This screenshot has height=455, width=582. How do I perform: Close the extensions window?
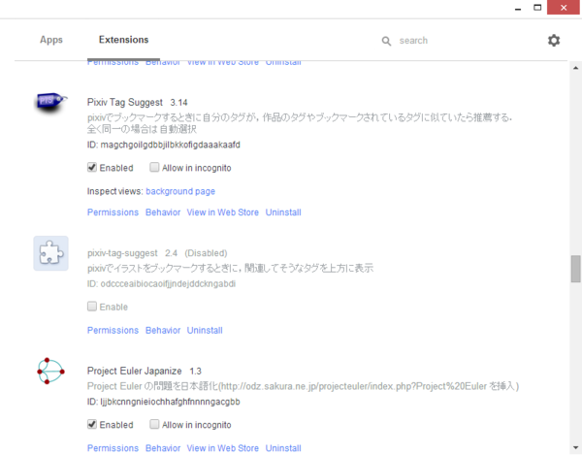click(x=564, y=8)
